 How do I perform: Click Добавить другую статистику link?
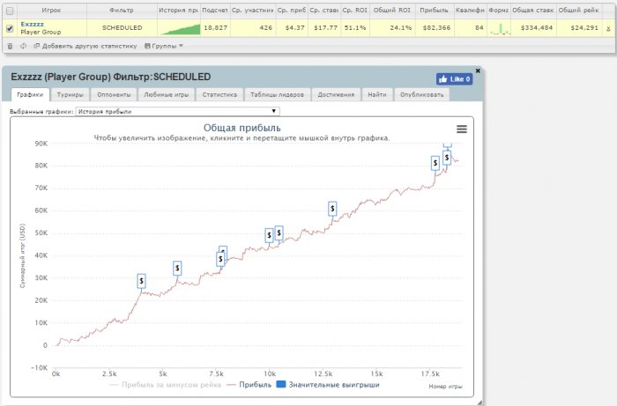85,46
